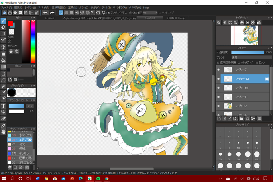Enable クリッピング checkbox
The image size is (273, 182).
coord(239,63)
